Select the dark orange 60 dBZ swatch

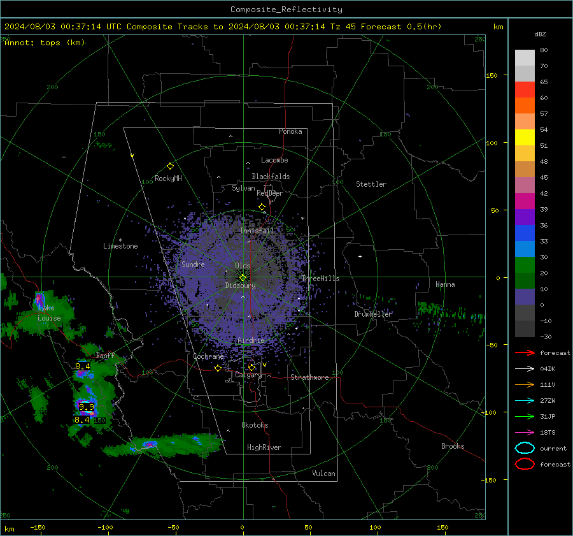click(x=525, y=106)
